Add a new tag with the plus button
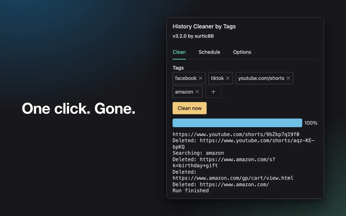 213,92
